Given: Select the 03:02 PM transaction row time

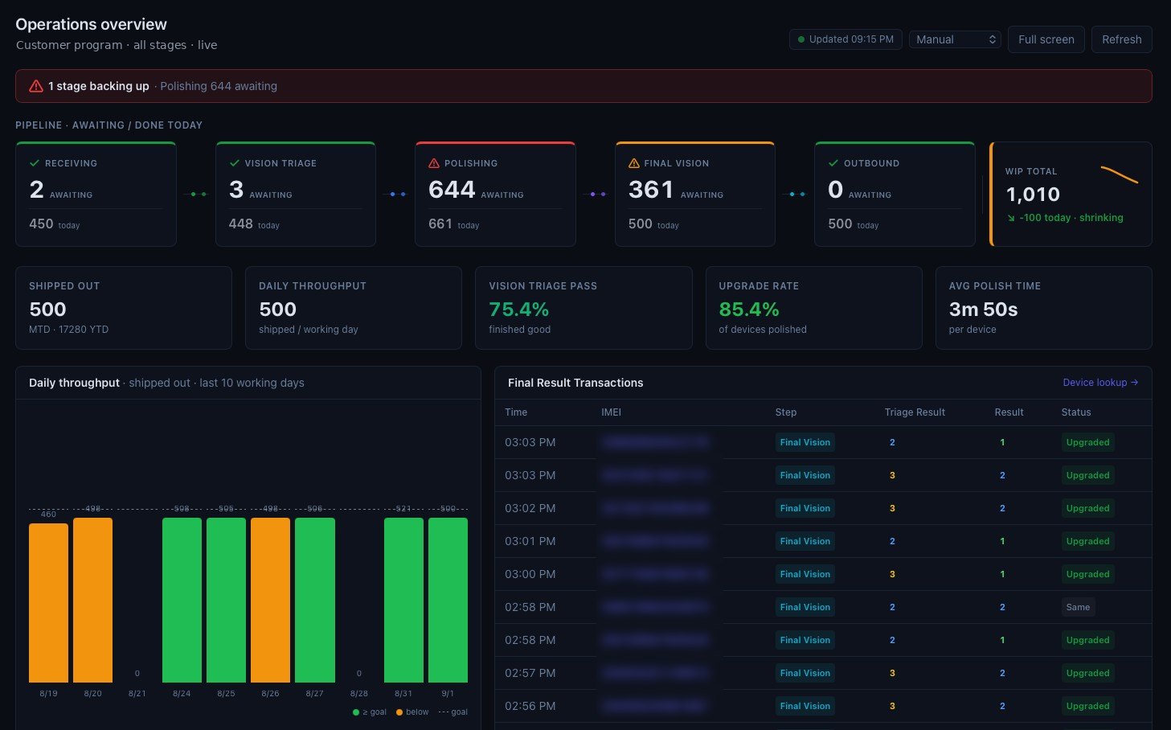Looking at the screenshot, I should pos(530,508).
